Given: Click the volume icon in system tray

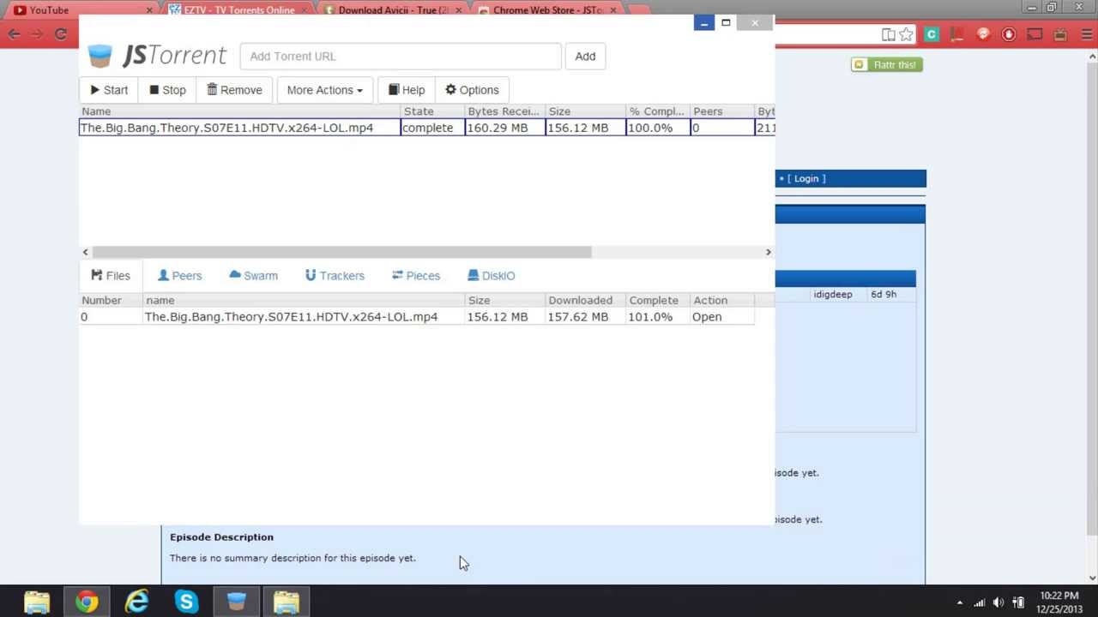Looking at the screenshot, I should pyautogui.click(x=998, y=602).
